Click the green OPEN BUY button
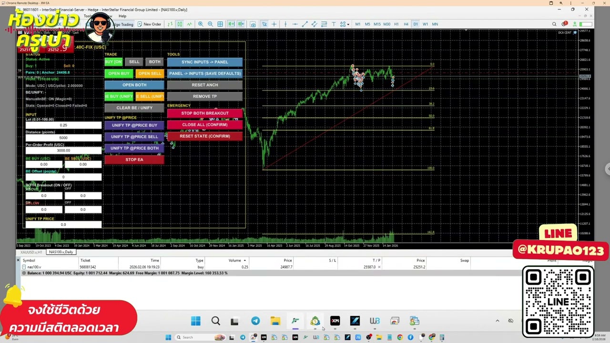The height and width of the screenshot is (343, 610). point(119,73)
